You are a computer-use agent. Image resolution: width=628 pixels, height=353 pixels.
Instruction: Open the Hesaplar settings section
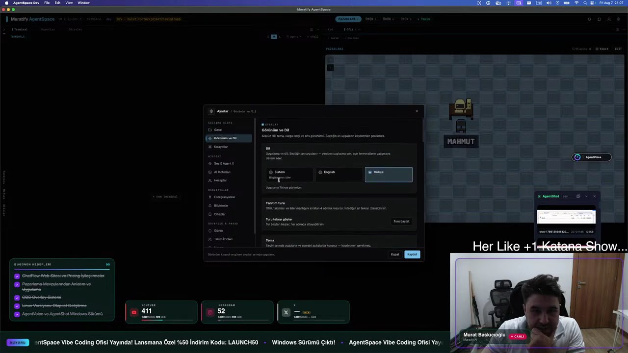[x=229, y=180]
